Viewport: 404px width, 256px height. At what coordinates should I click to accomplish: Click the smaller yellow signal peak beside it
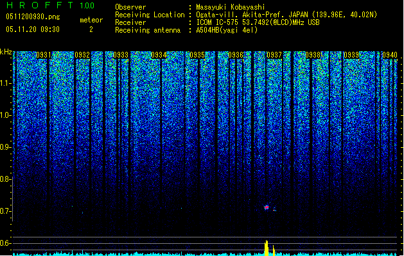[274, 251]
